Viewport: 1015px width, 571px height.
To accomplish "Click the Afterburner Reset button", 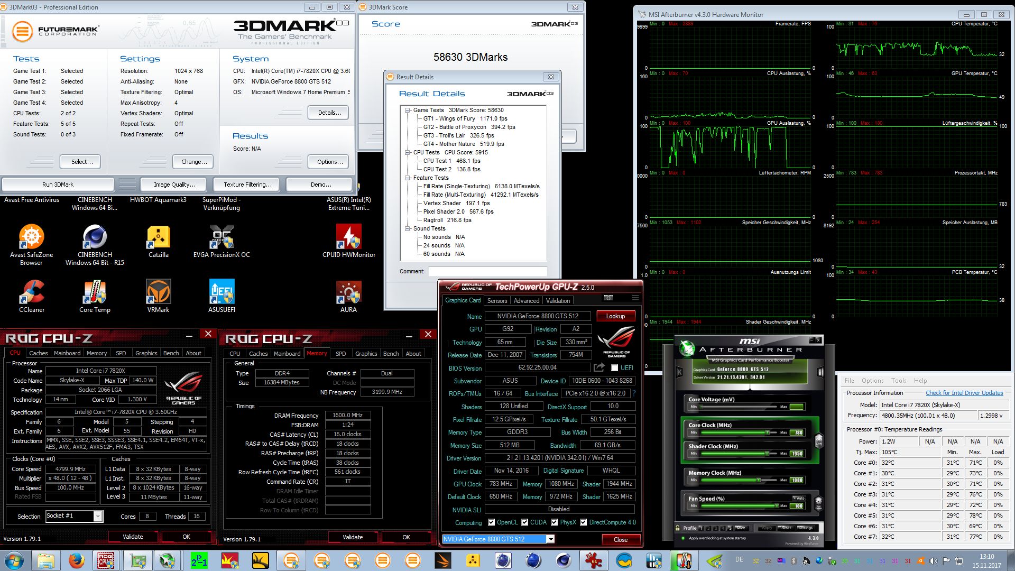I will pos(786,528).
